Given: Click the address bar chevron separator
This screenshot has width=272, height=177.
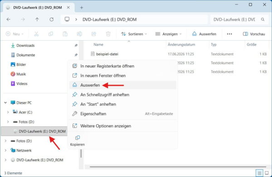Looking at the screenshot, I should click(x=76, y=19).
